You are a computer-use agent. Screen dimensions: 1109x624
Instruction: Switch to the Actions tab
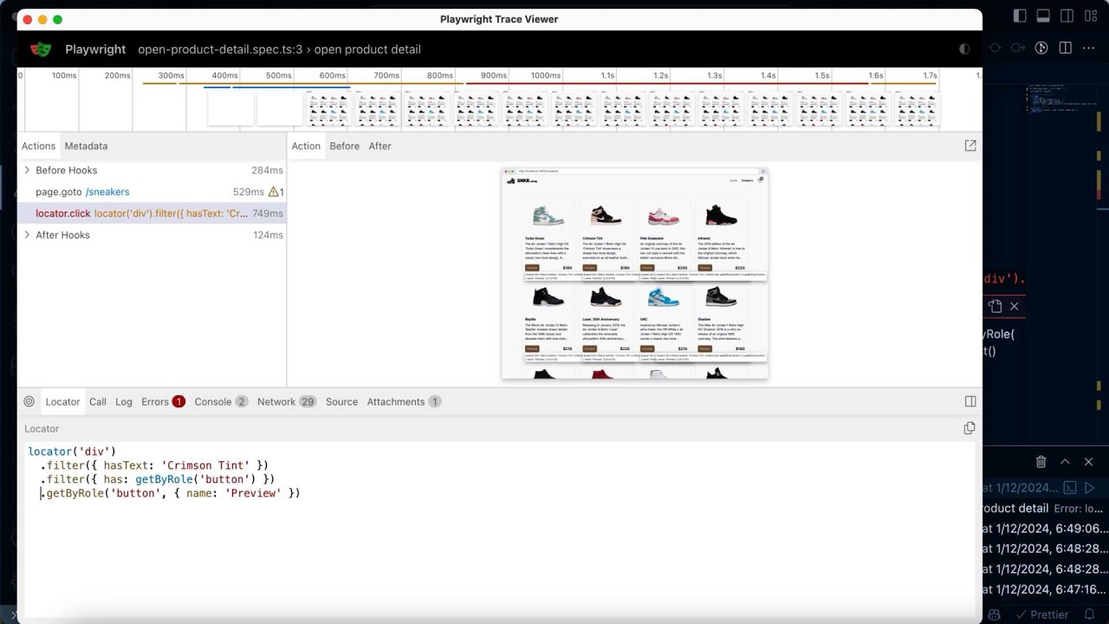point(38,146)
